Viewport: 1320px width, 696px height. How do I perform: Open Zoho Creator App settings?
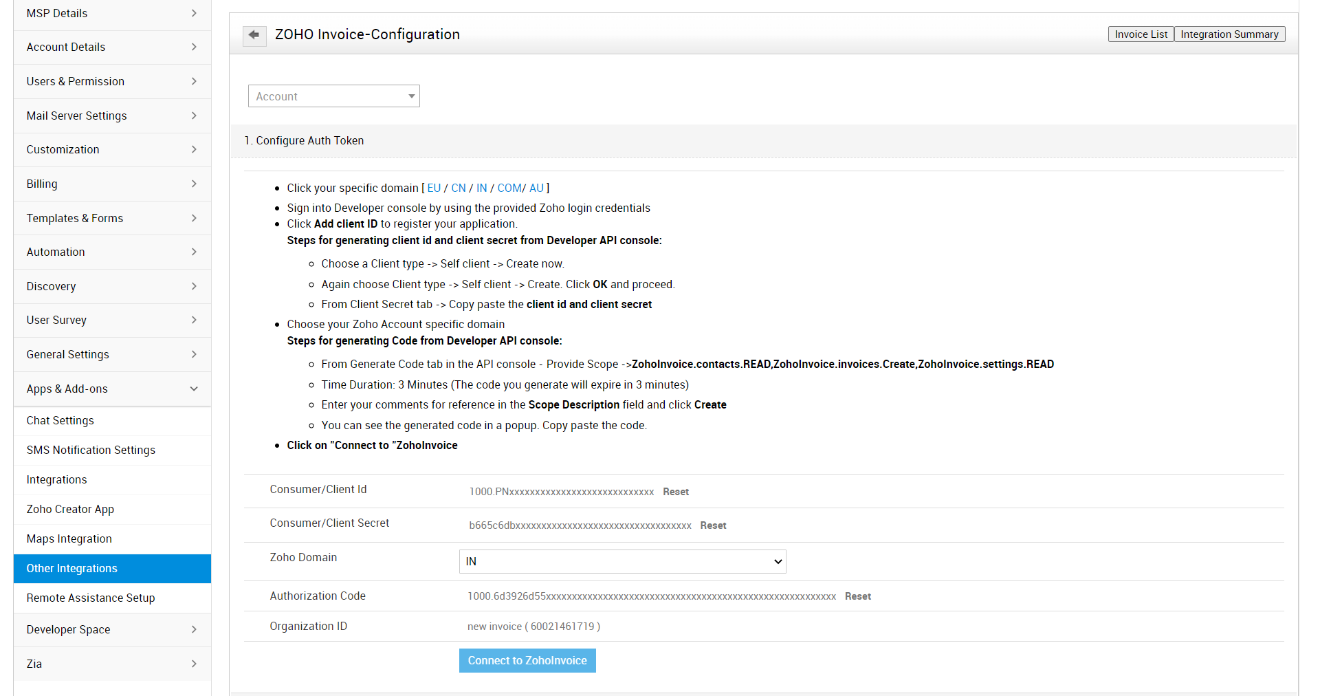coord(70,509)
